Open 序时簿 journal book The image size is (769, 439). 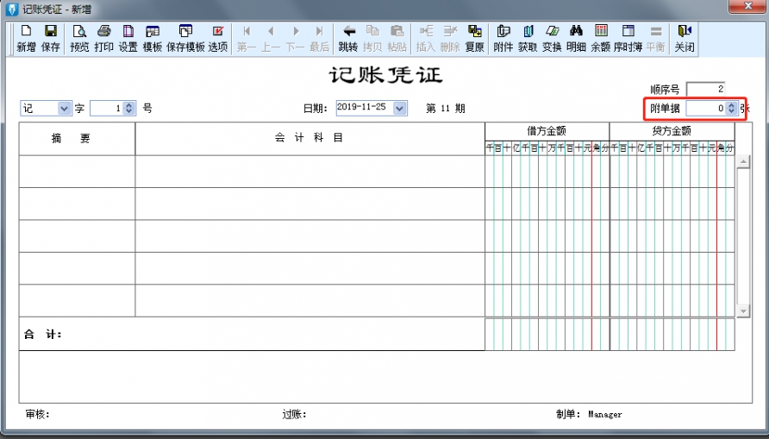628,38
